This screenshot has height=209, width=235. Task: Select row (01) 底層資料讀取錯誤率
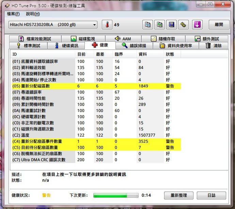pos(96,61)
